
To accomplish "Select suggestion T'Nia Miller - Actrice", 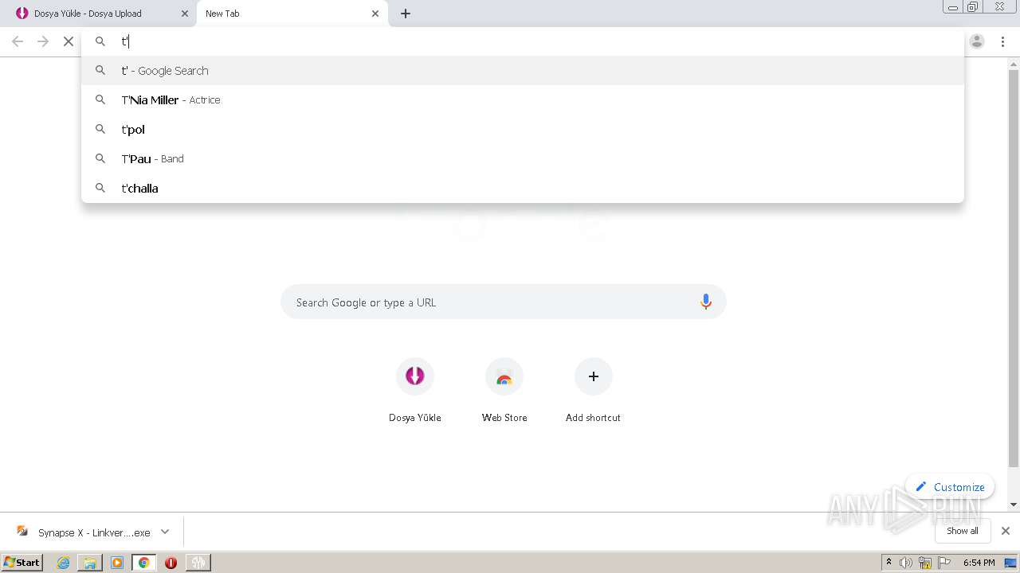I will pos(523,99).
